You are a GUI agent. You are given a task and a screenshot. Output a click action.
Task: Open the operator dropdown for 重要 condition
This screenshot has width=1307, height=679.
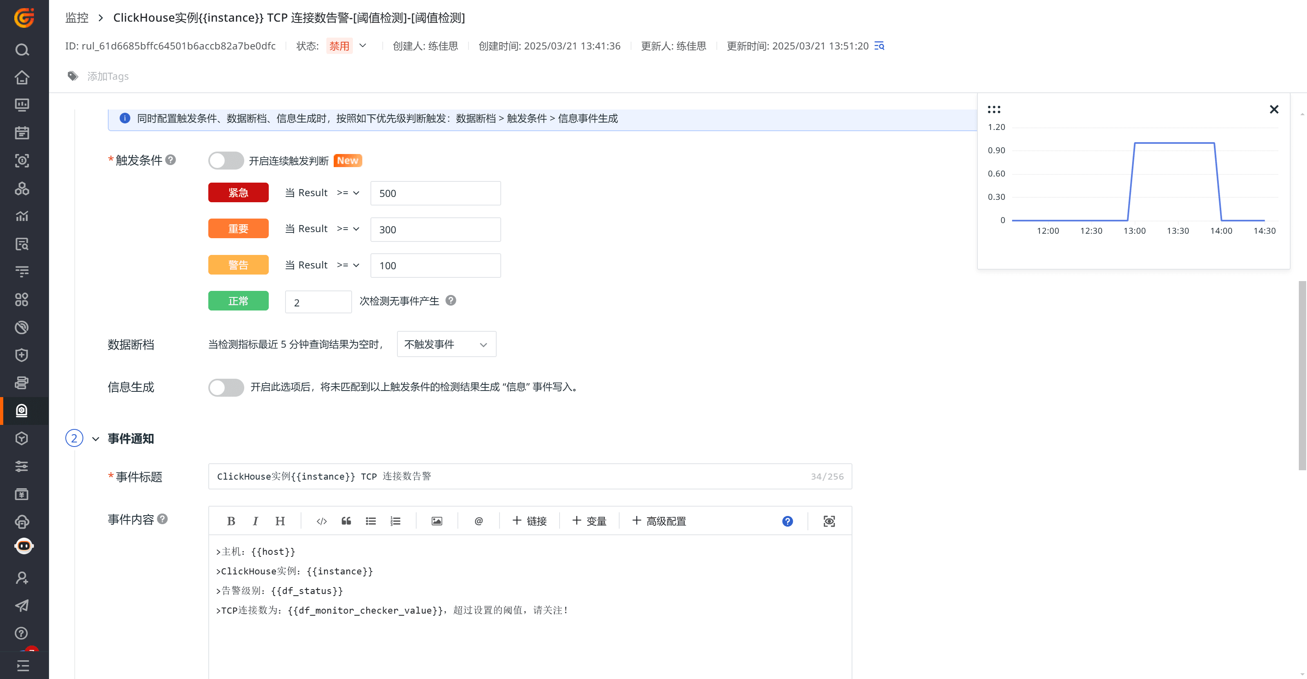pyautogui.click(x=348, y=229)
